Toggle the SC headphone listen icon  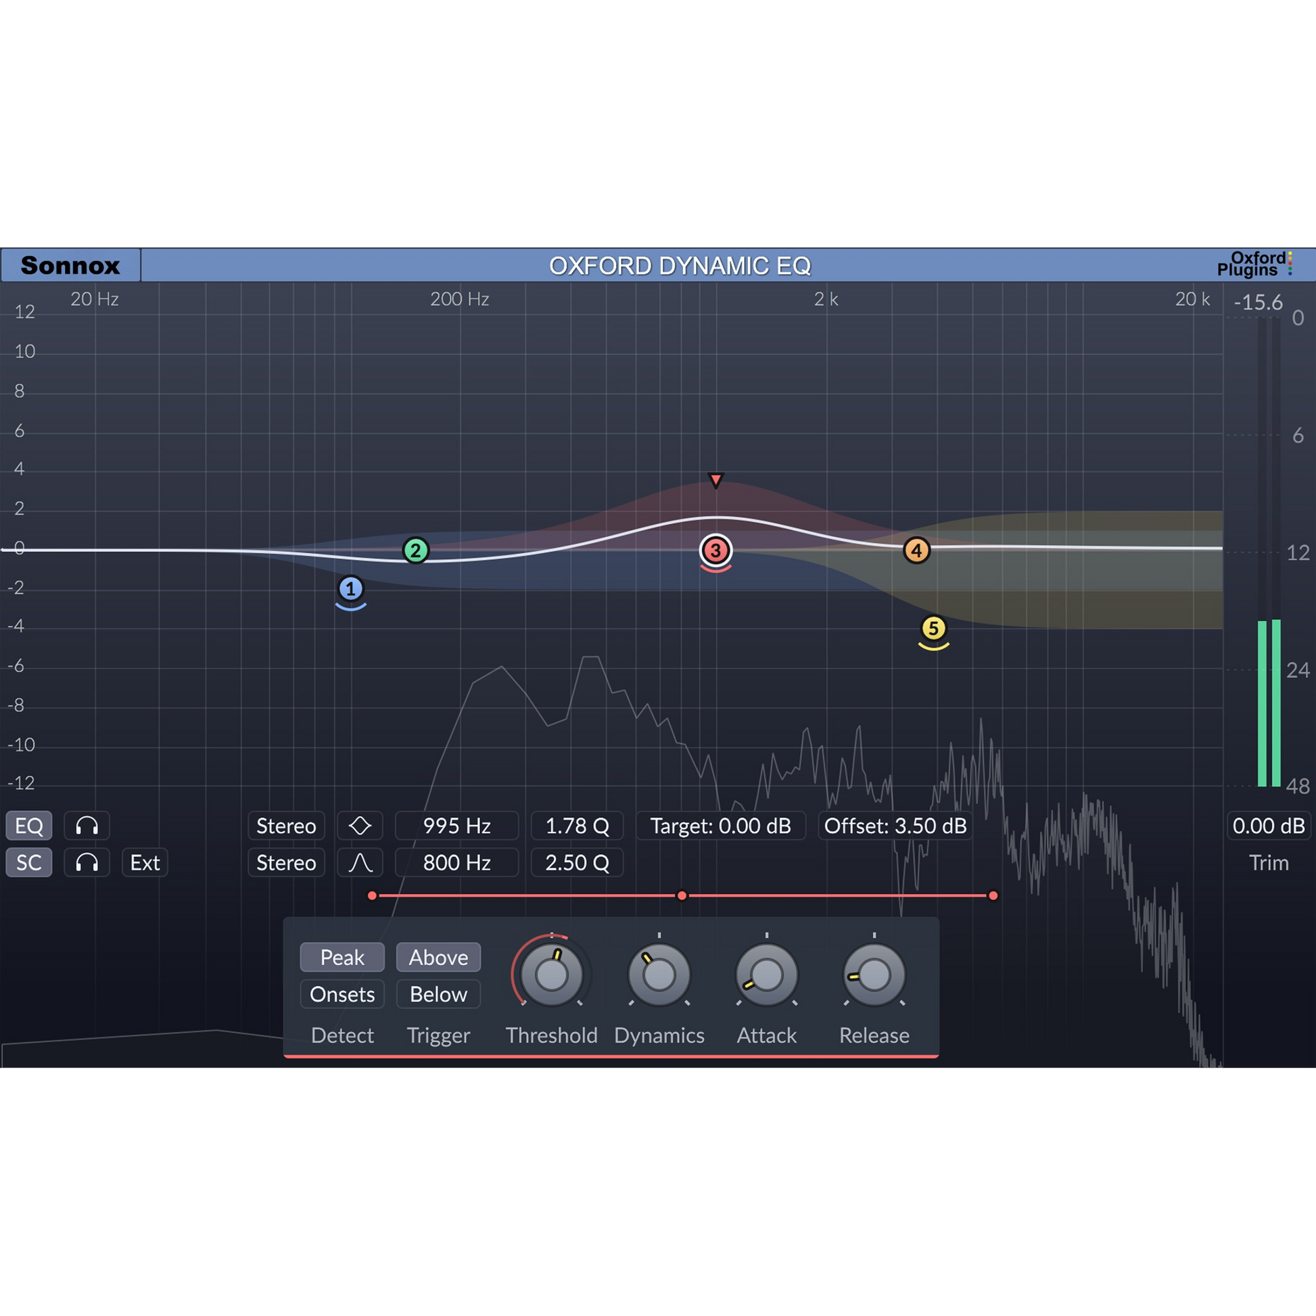(87, 862)
